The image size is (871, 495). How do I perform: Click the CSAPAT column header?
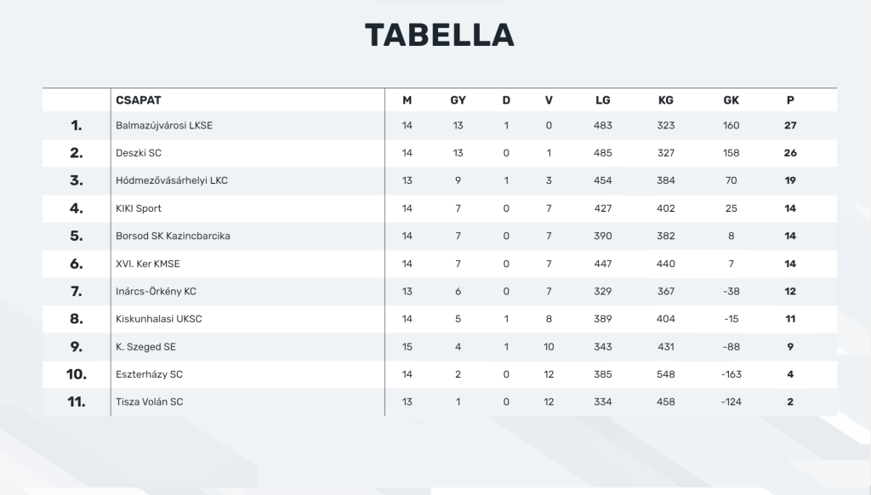point(139,100)
